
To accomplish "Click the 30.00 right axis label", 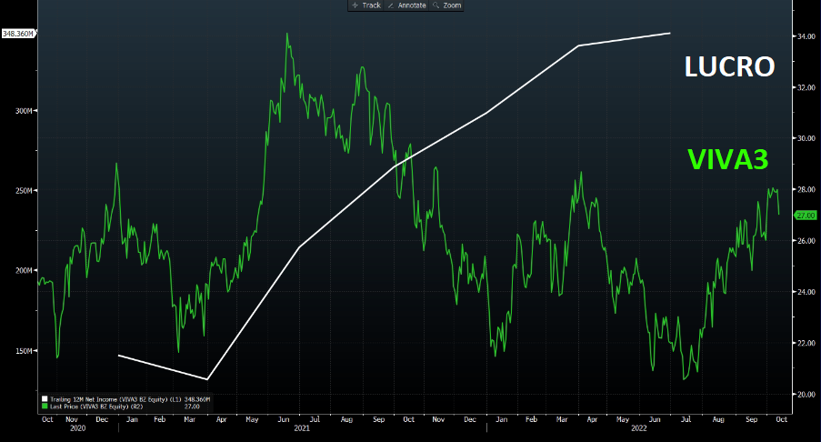I will click(x=806, y=138).
